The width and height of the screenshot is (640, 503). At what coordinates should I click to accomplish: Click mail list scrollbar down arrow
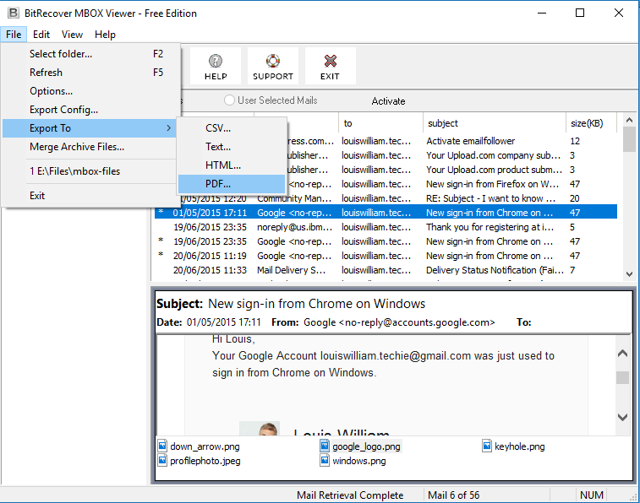point(629,274)
